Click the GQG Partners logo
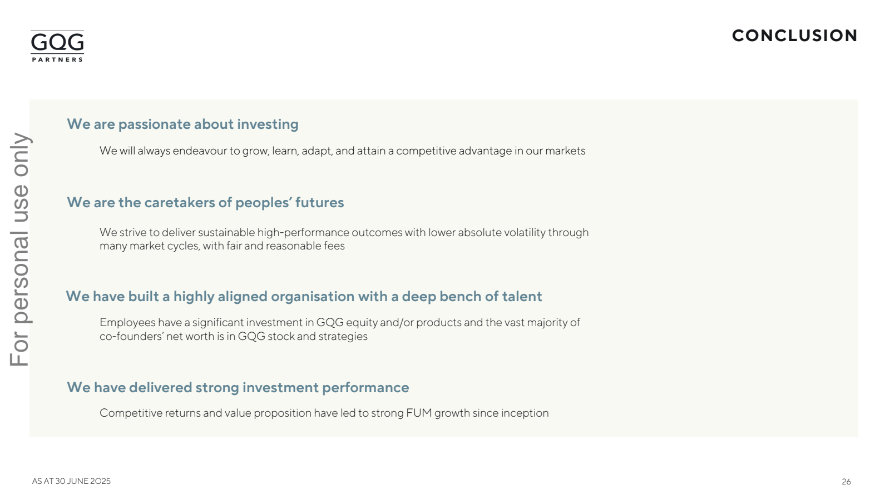The image size is (890, 500). (x=57, y=46)
